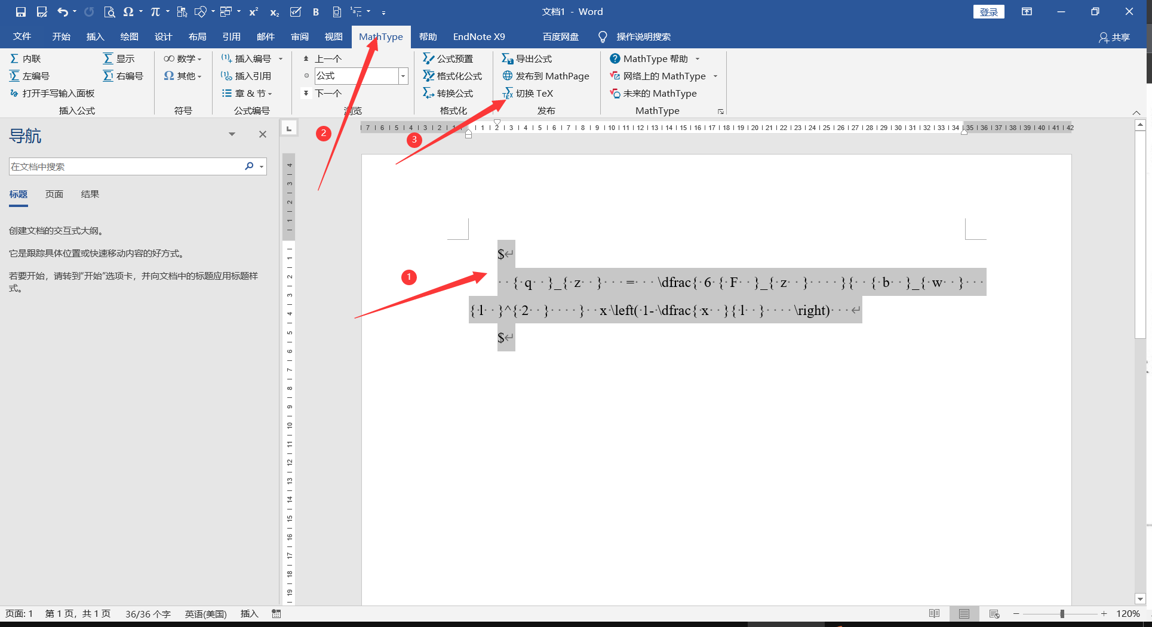1152x627 pixels.
Task: Open search options dropdown in navigation box
Action: click(262, 166)
